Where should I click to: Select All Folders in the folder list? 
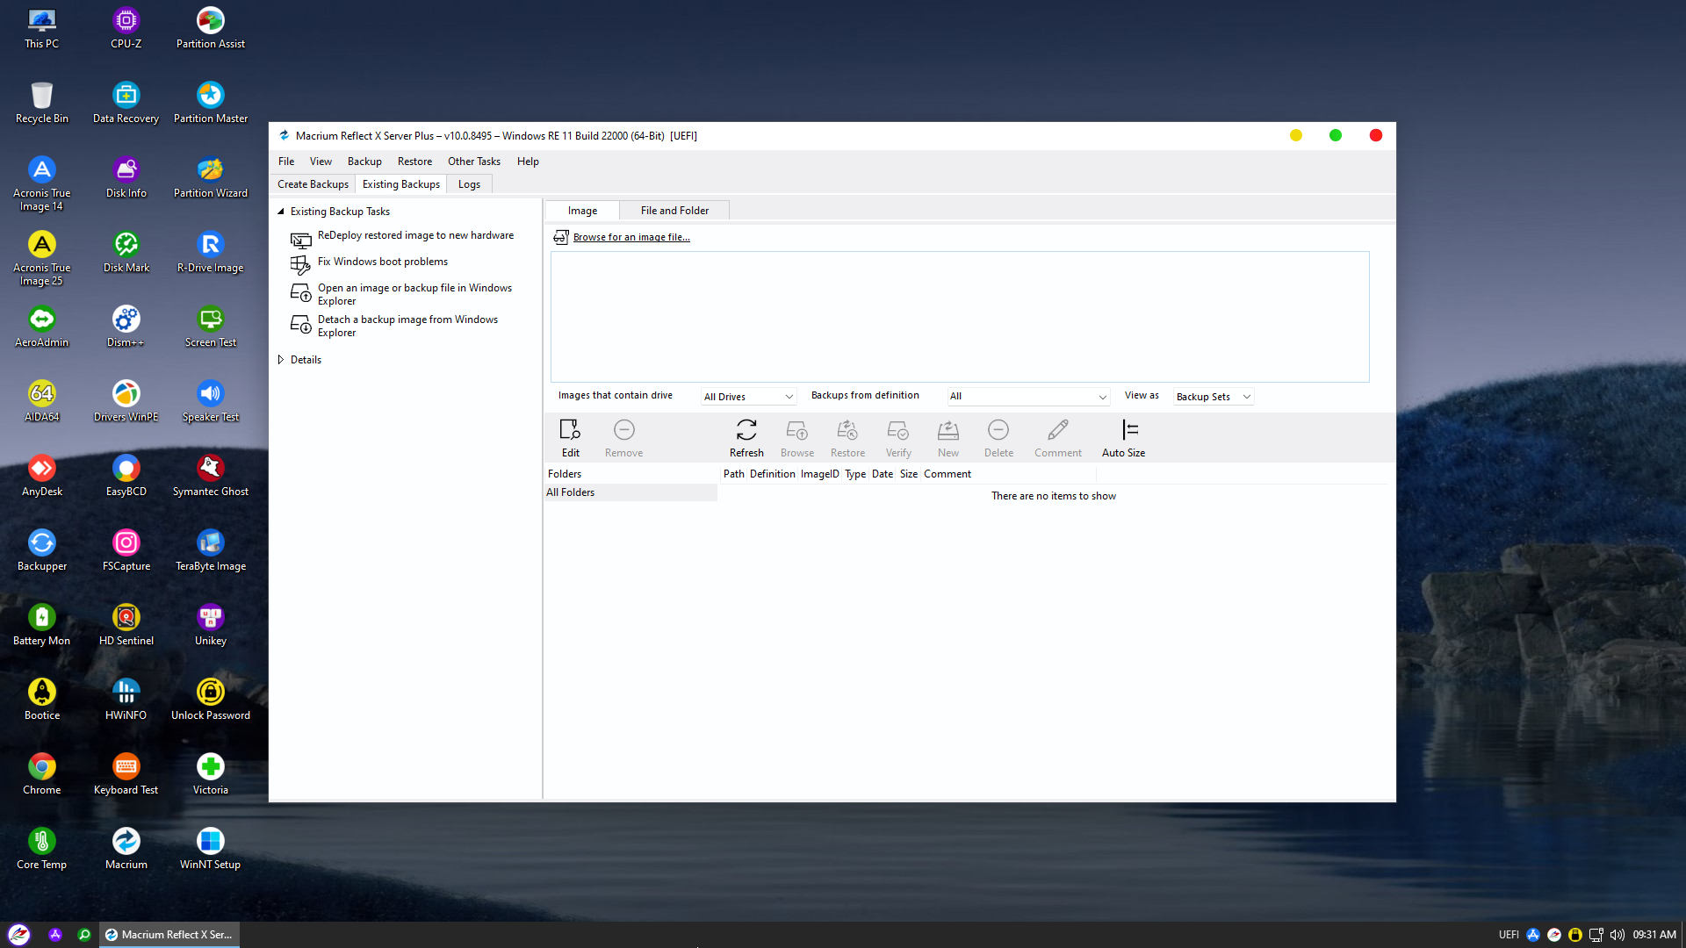[571, 492]
